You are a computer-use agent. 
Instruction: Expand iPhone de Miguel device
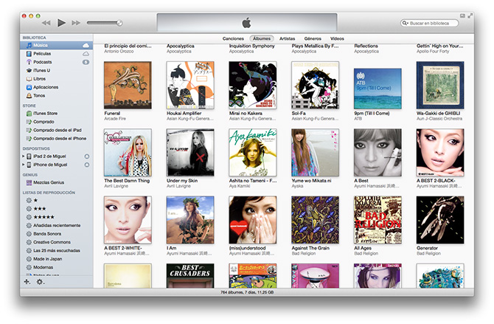point(24,165)
